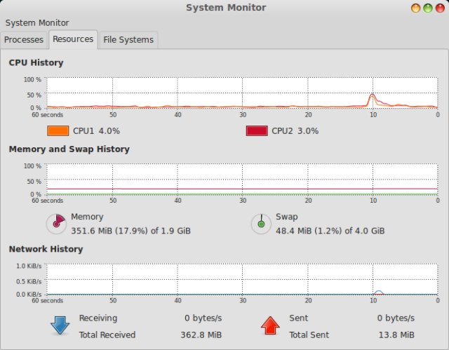Viewport: 449px width, 350px height.
Task: Click the Swap pie chart icon
Action: pos(260,224)
